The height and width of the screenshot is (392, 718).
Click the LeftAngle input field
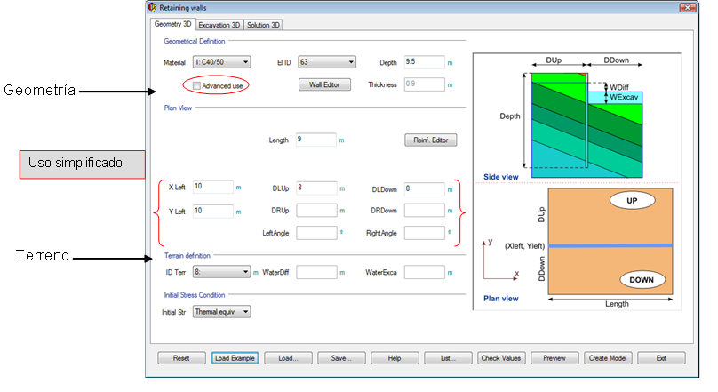click(x=316, y=233)
